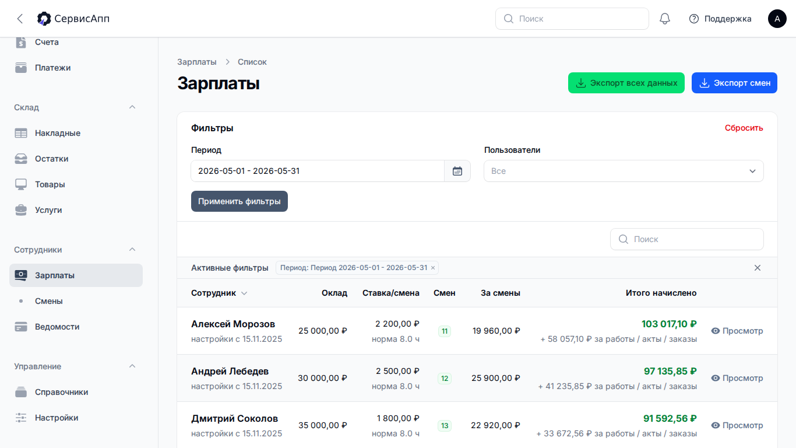Image resolution: width=796 pixels, height=448 pixels.
Task: Click the total 97 135,85 ₽
Action: click(x=670, y=371)
